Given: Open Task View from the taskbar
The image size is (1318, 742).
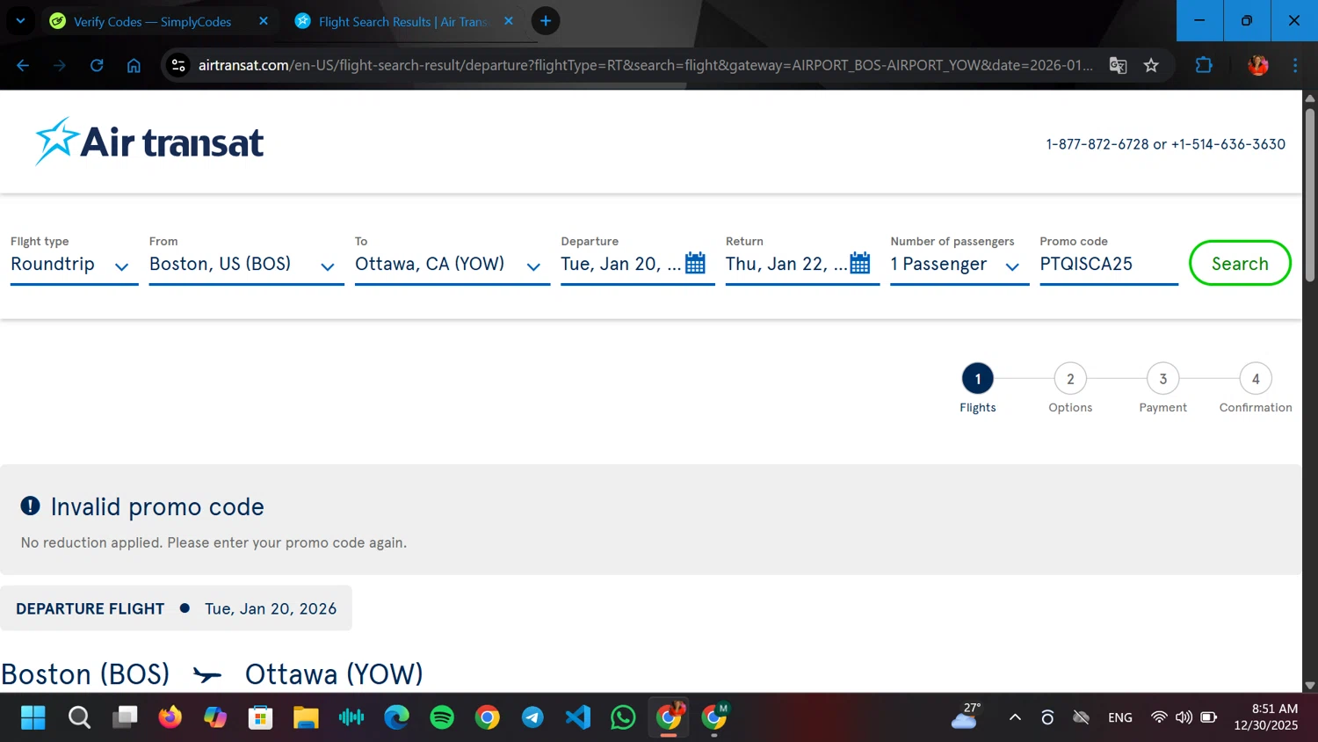Looking at the screenshot, I should [x=125, y=717].
